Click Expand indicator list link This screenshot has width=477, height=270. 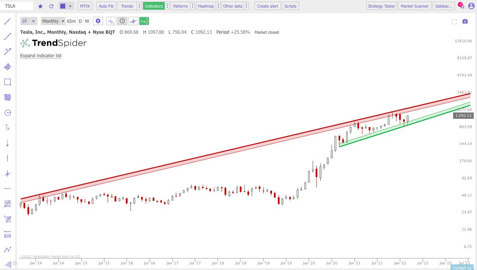pyautogui.click(x=41, y=56)
